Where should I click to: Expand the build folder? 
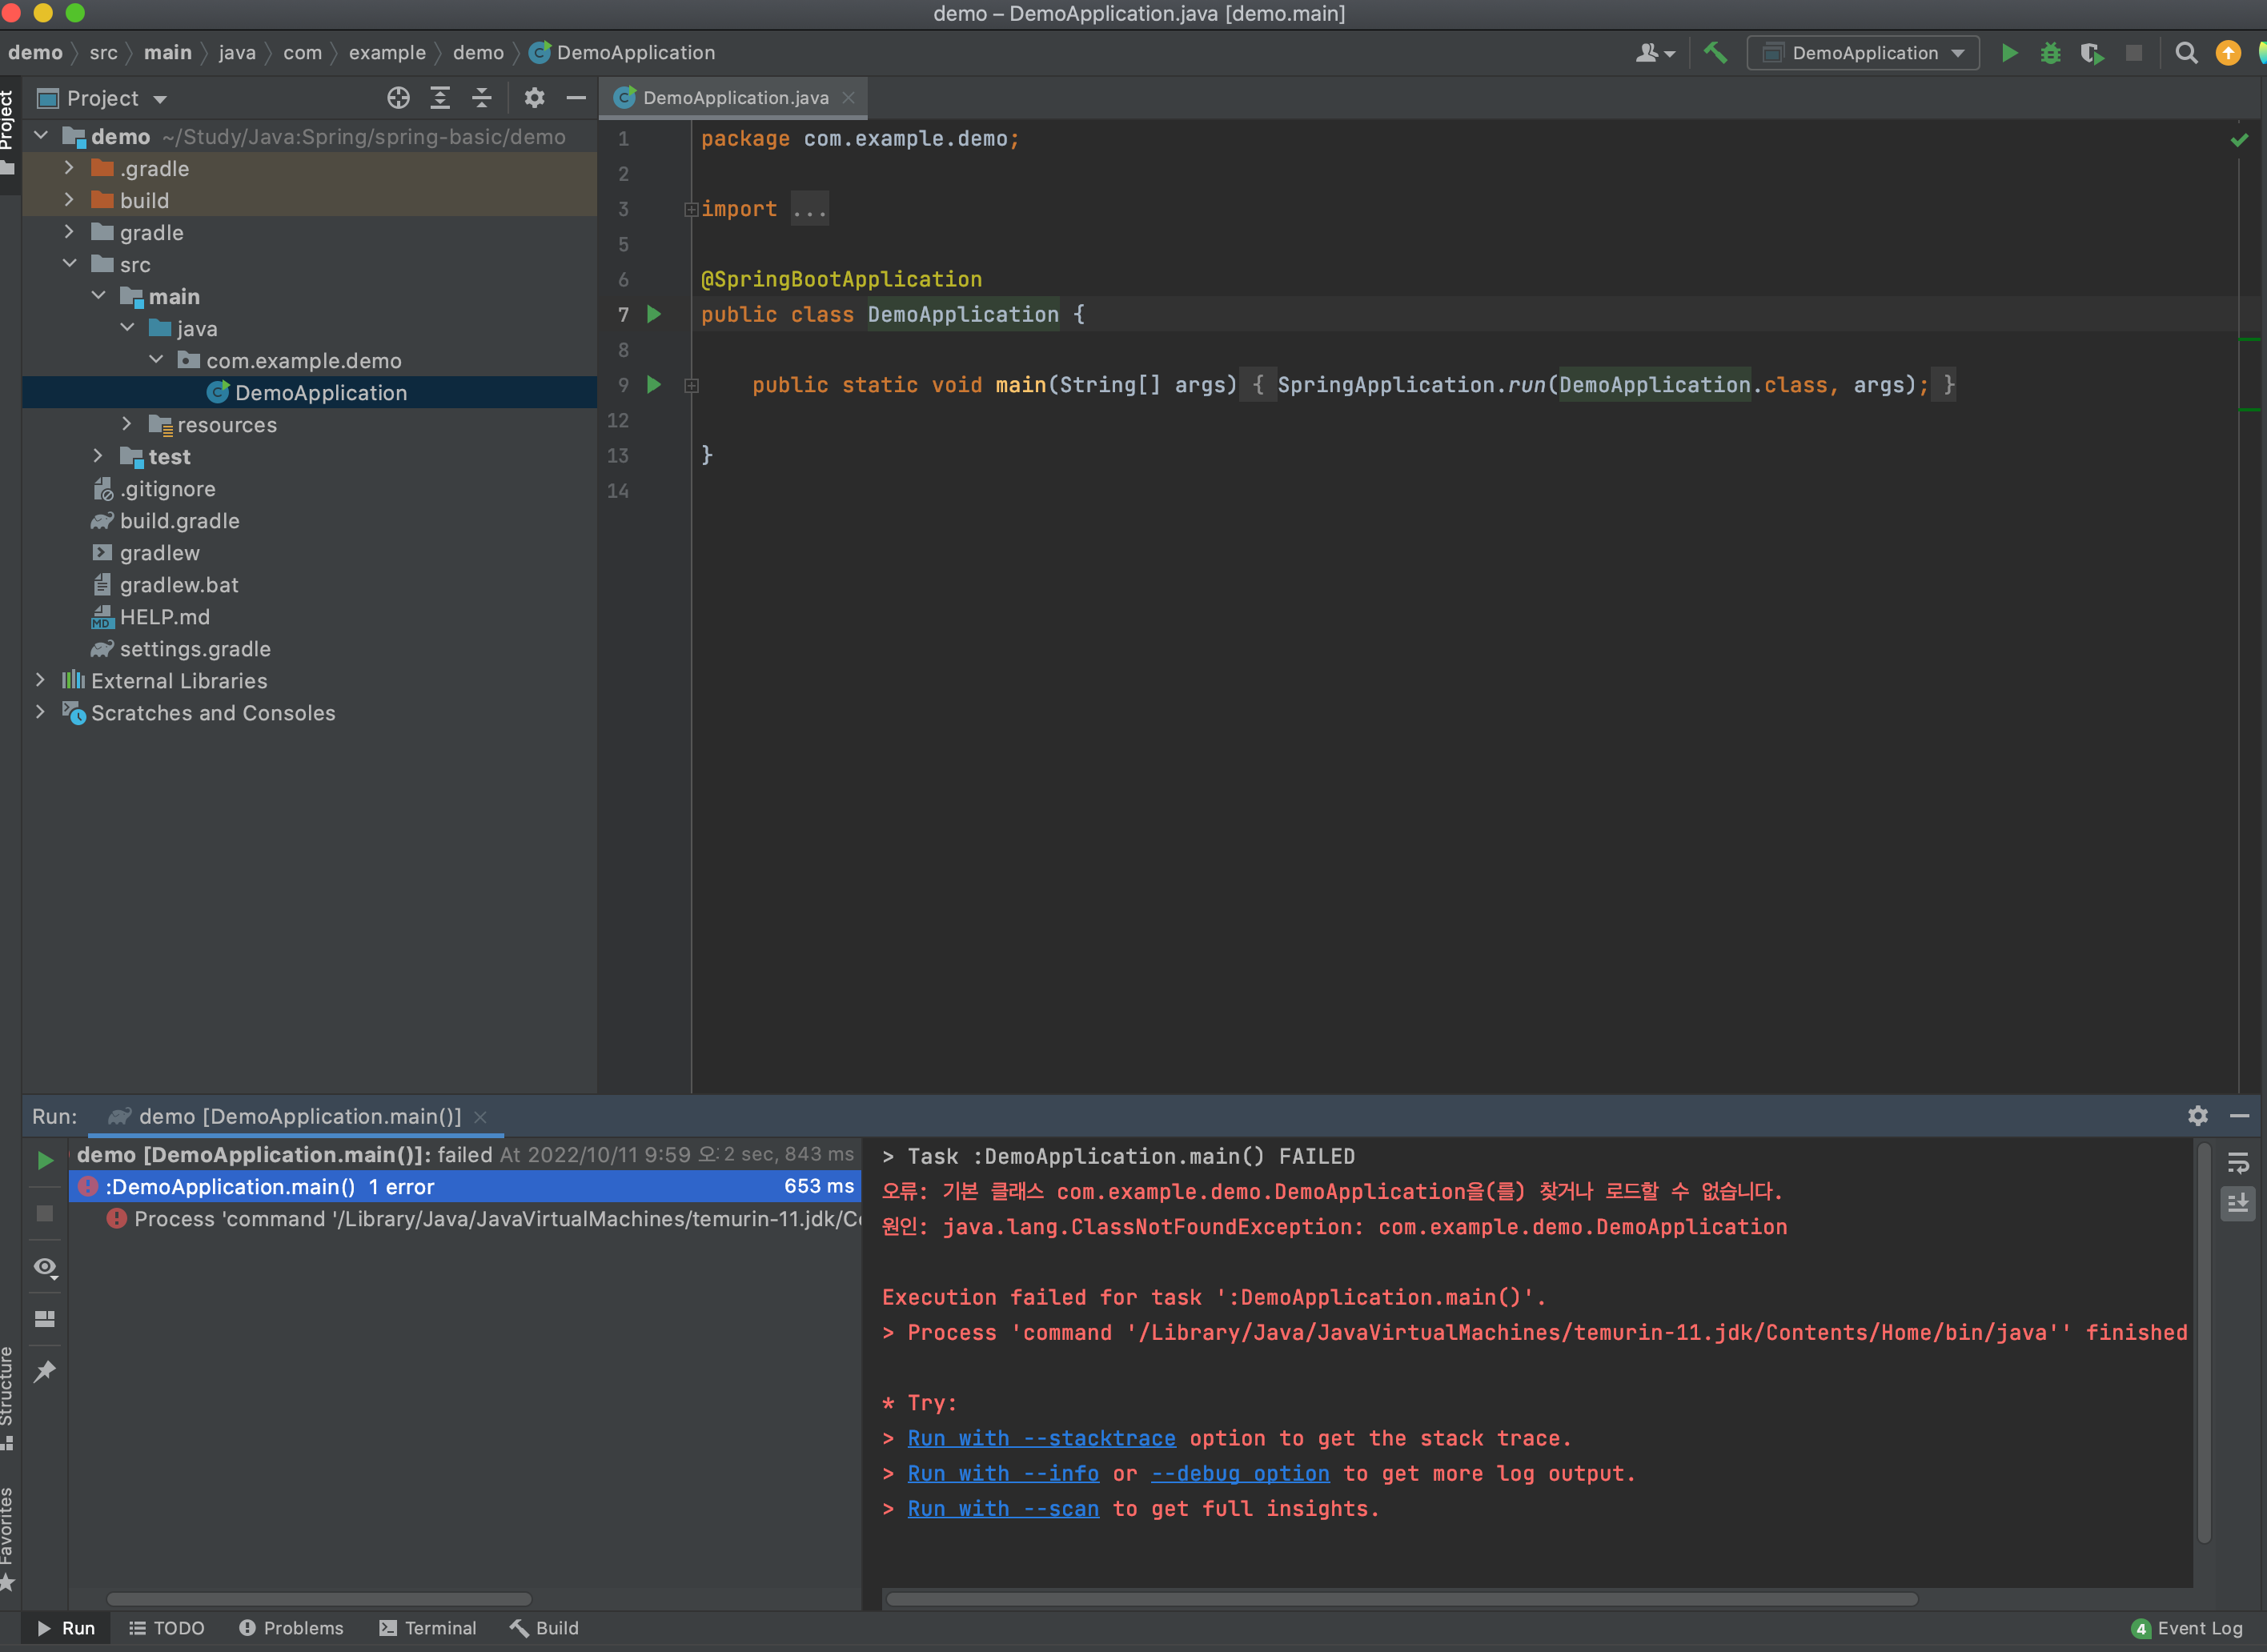click(x=69, y=200)
